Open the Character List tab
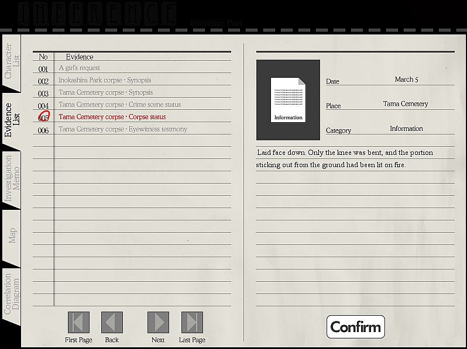Image resolution: width=467 pixels, height=349 pixels. 11,62
